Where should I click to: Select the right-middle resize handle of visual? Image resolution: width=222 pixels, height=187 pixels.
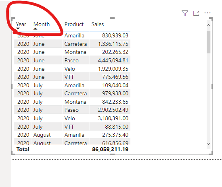(212, 86)
